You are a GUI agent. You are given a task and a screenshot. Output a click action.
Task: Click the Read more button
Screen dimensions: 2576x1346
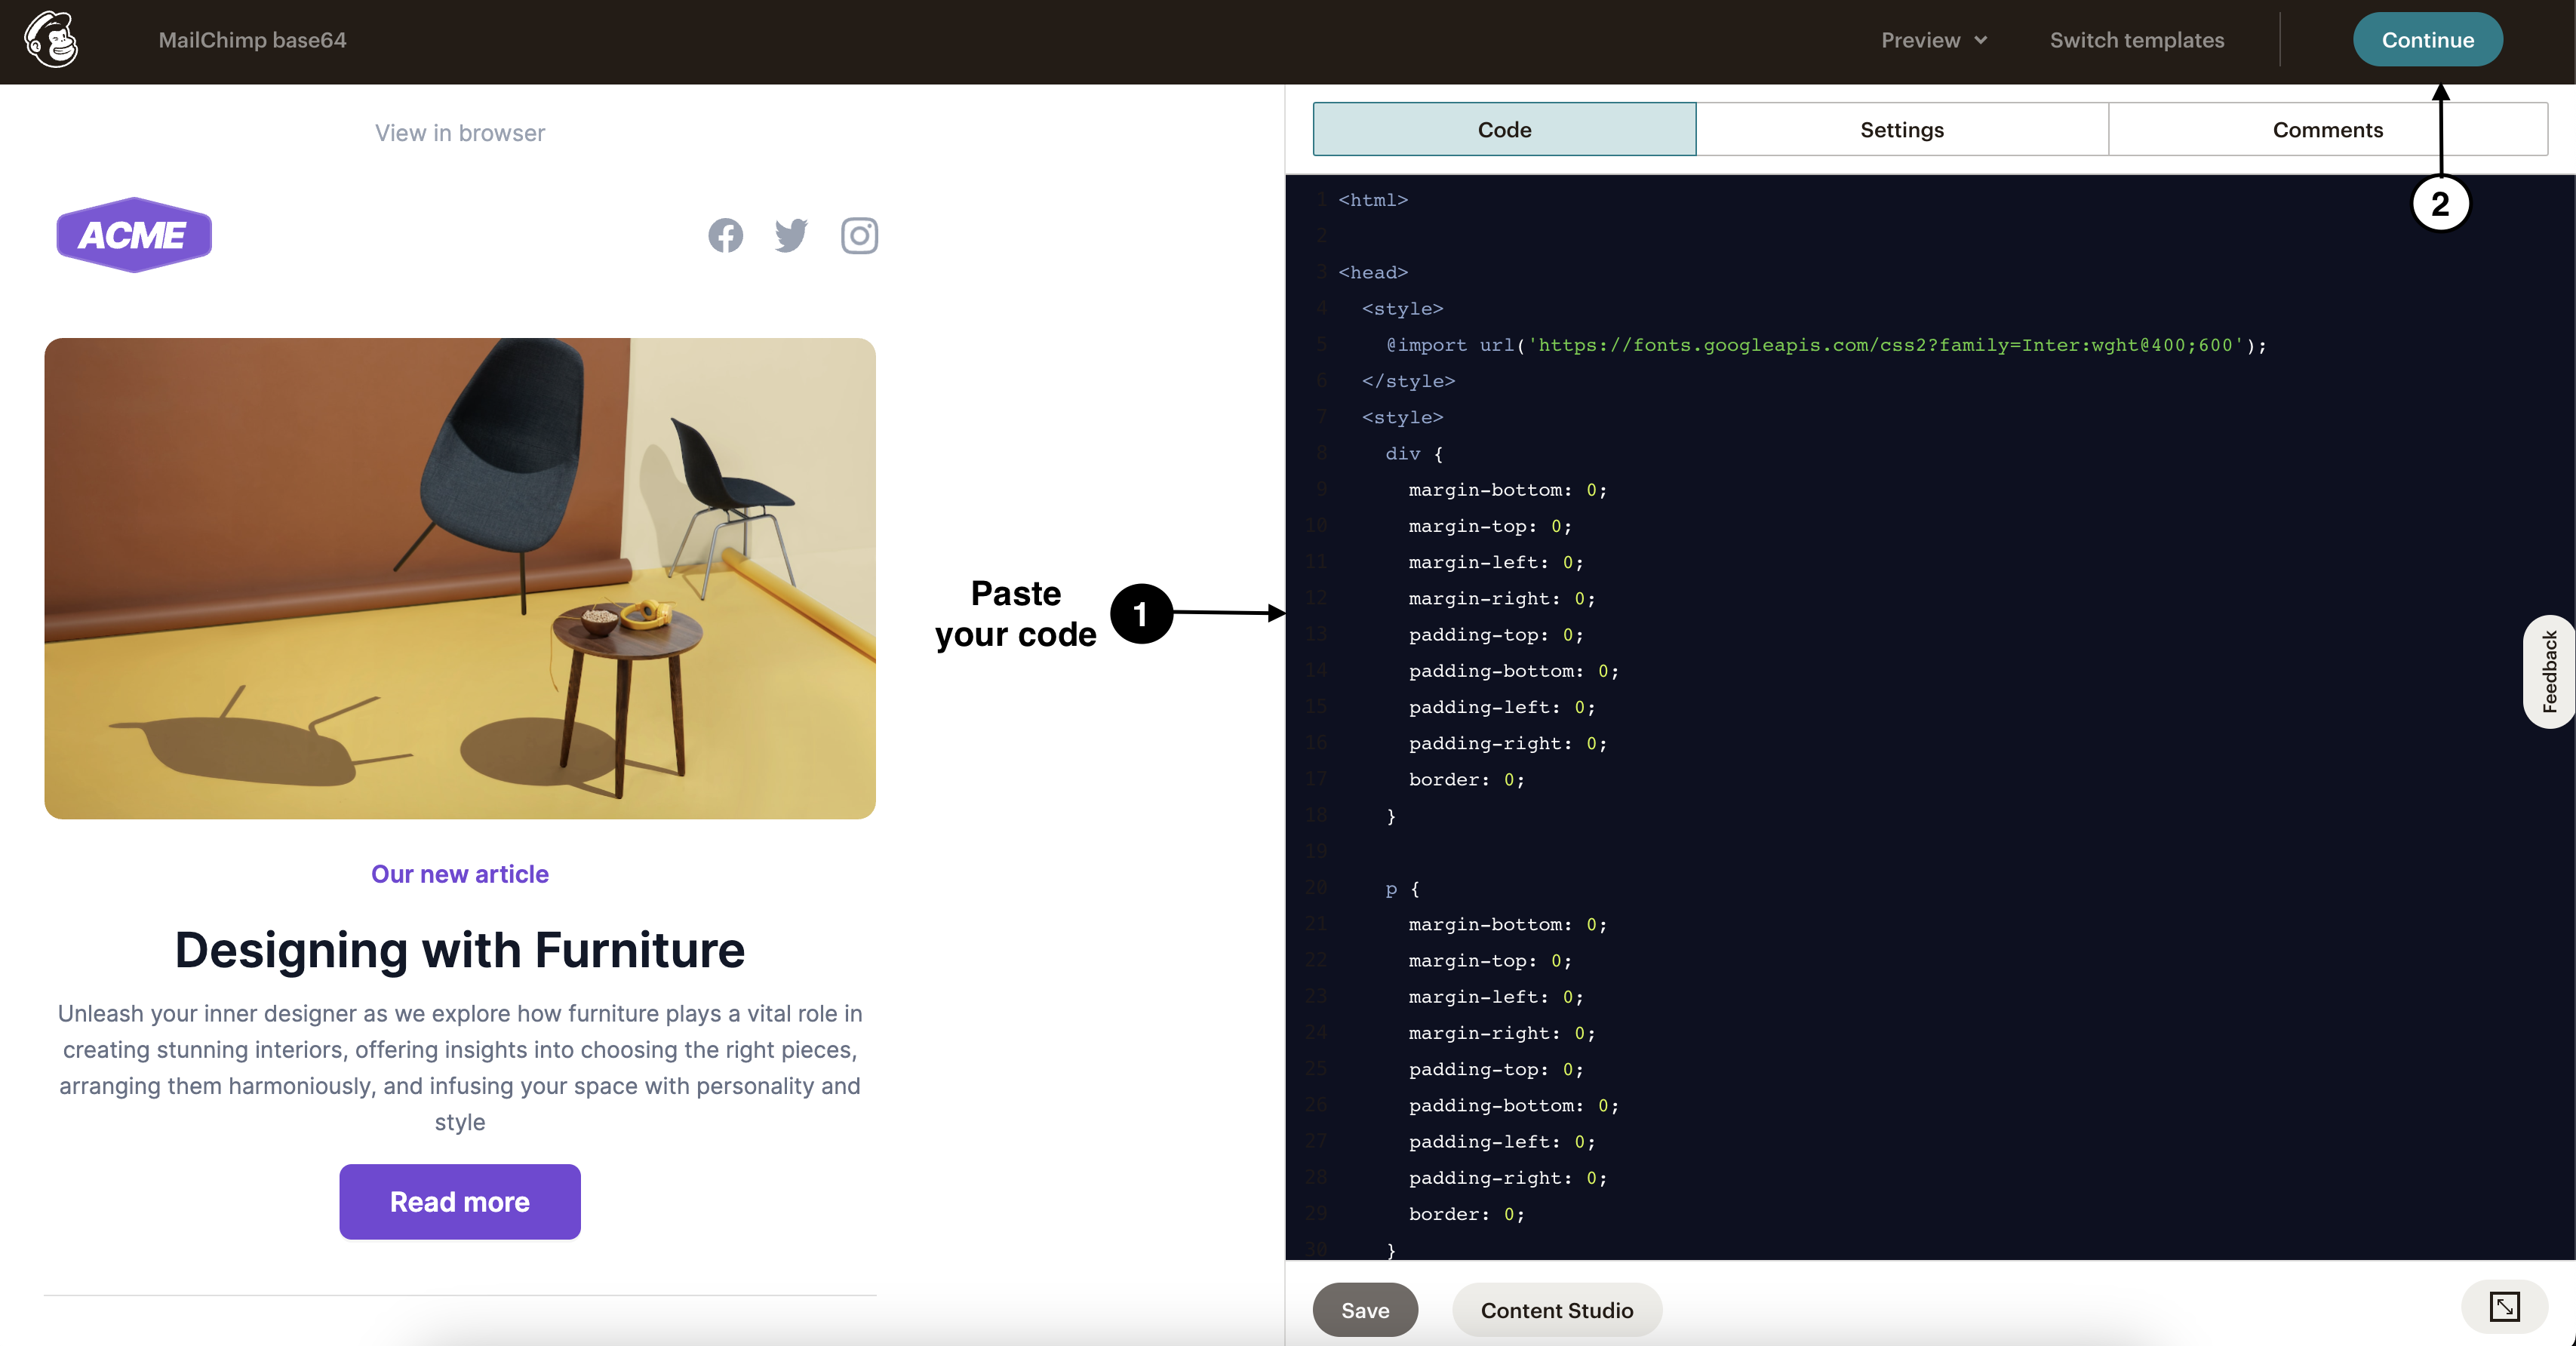point(460,1201)
